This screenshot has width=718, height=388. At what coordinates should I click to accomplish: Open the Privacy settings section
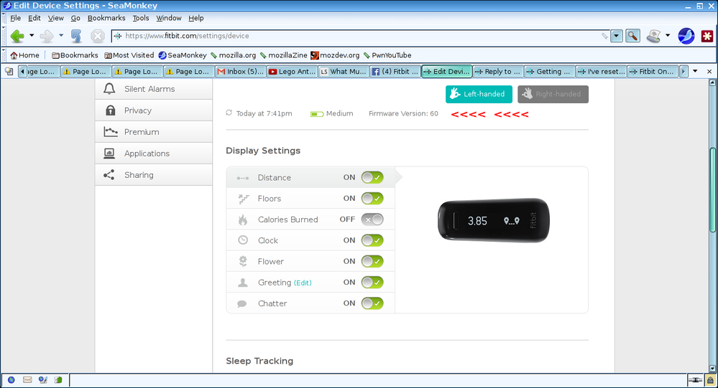click(x=154, y=110)
